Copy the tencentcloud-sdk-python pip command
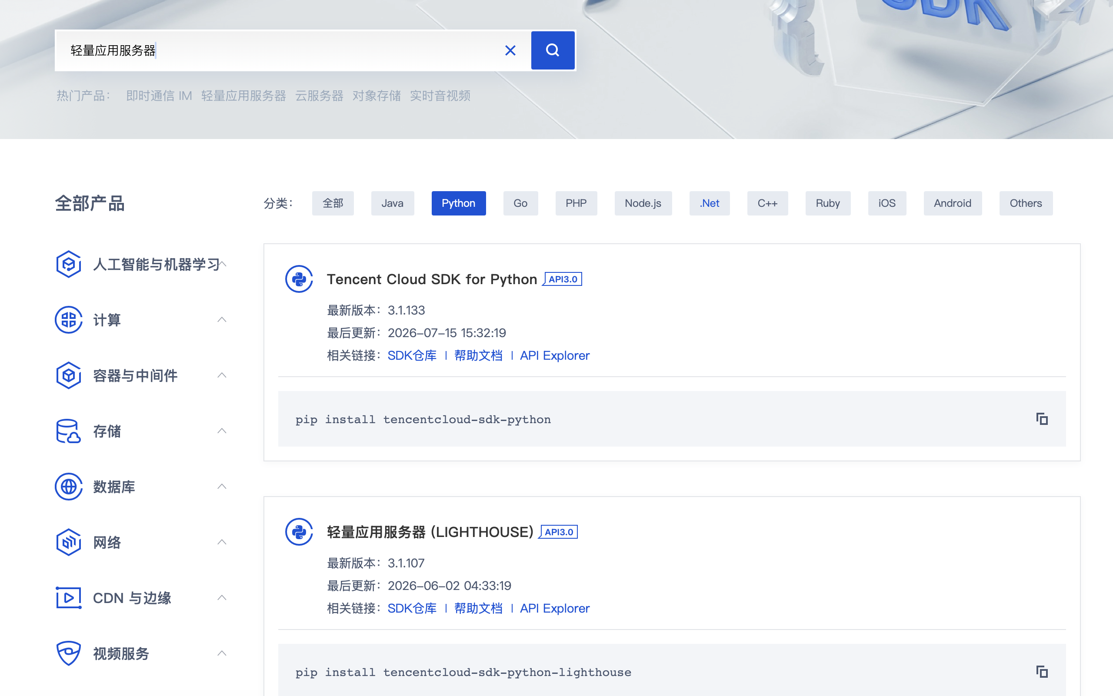The width and height of the screenshot is (1113, 696). pos(1042,419)
